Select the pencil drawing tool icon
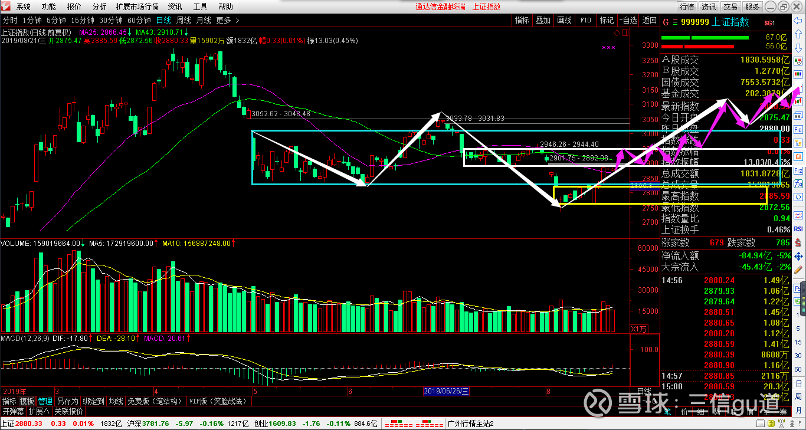Screen dimensions: 806x430 coord(797,270)
